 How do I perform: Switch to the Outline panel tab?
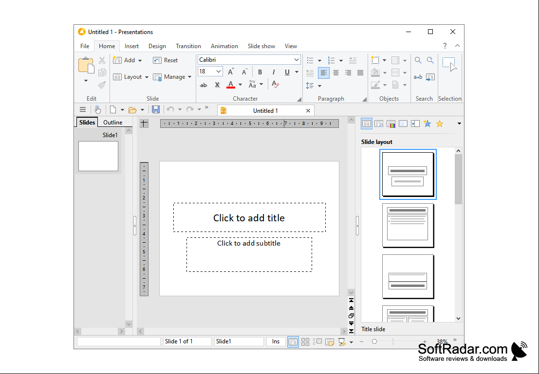click(113, 122)
